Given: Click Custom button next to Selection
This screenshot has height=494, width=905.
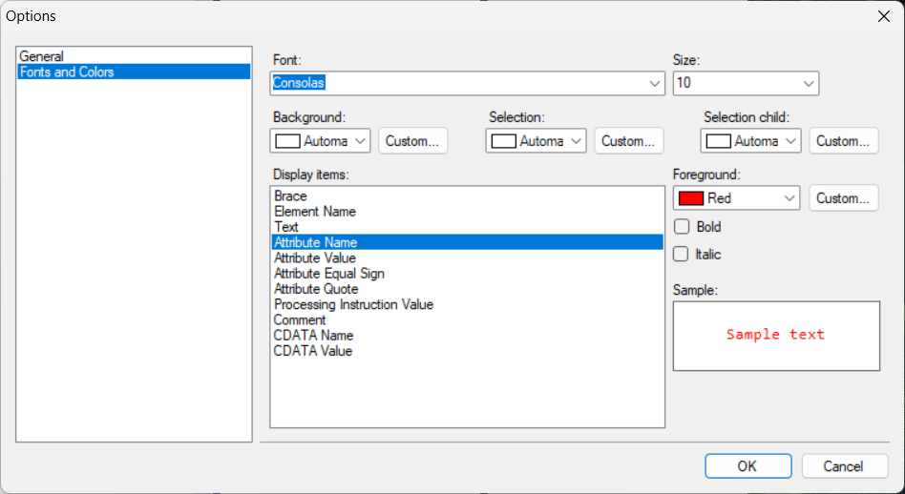Looking at the screenshot, I should [x=628, y=141].
